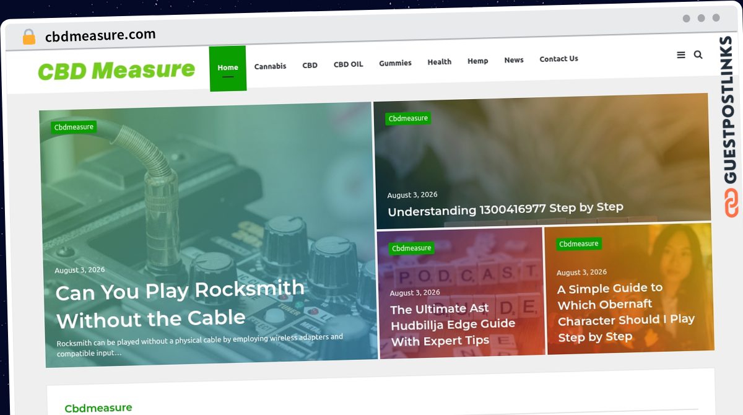Screen dimensions: 743x415
Task: Open the Contact Us page
Action: point(558,59)
